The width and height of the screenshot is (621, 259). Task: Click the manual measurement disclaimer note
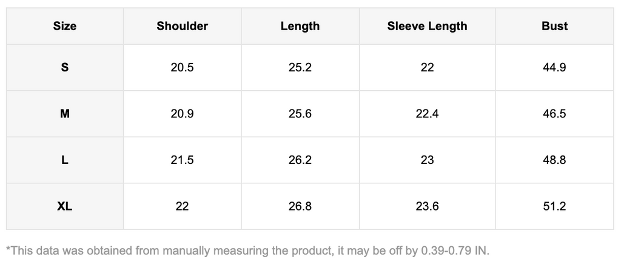(x=247, y=250)
